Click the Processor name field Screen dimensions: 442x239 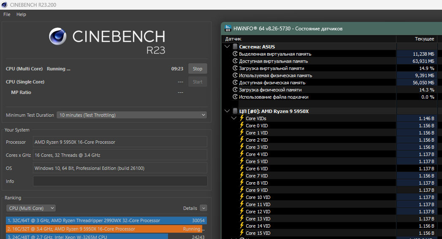click(x=120, y=142)
